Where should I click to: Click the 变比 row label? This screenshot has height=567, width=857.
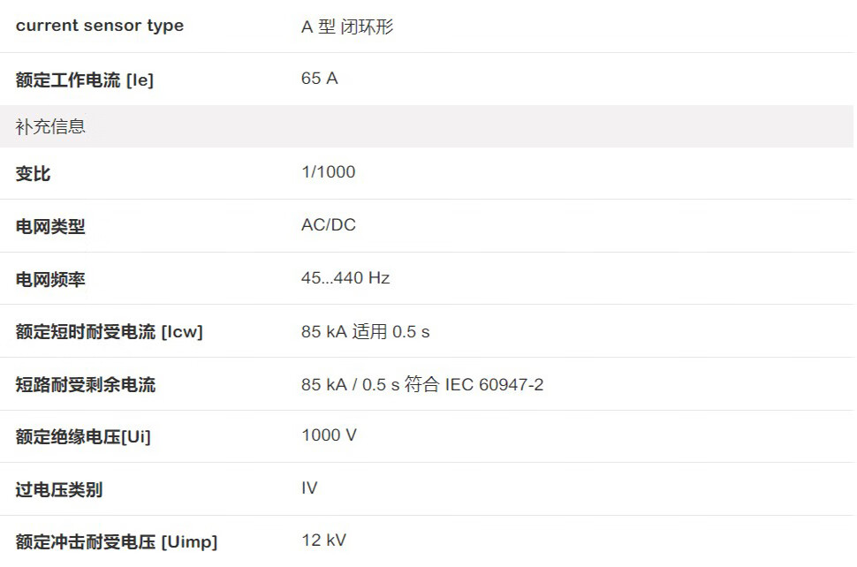[34, 174]
